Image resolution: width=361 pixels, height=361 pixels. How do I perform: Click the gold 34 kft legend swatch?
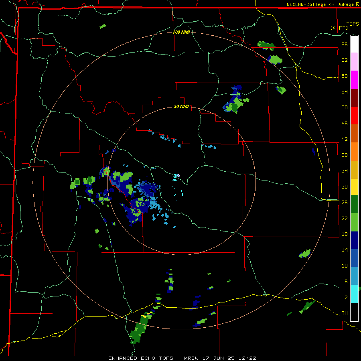(x=354, y=170)
